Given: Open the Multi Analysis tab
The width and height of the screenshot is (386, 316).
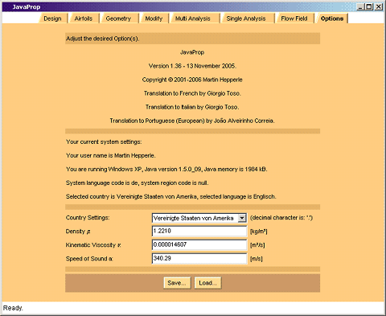Looking at the screenshot, I should coord(193,18).
